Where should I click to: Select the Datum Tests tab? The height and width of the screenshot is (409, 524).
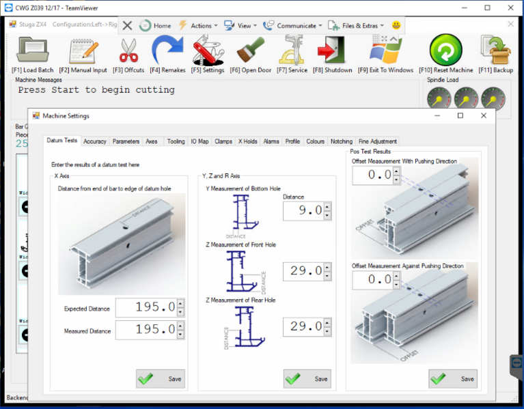pos(61,140)
